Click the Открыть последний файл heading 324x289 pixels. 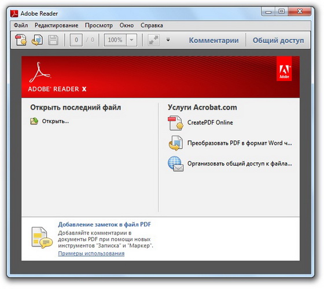point(76,108)
